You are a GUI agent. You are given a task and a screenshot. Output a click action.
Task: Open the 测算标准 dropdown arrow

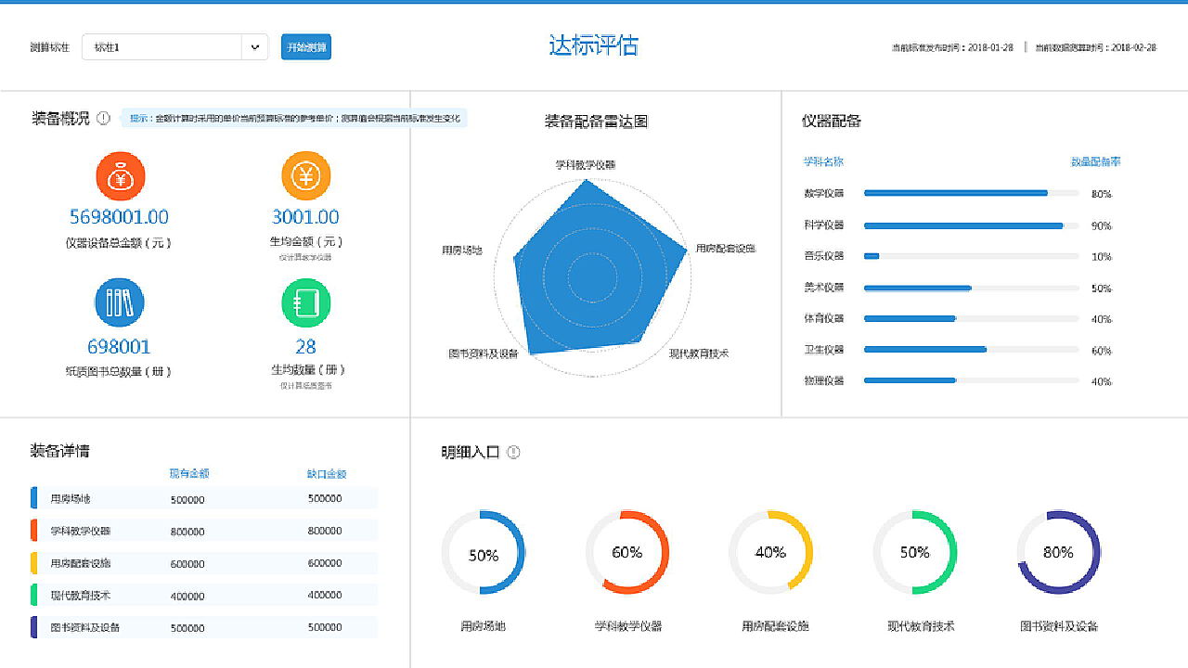point(254,47)
